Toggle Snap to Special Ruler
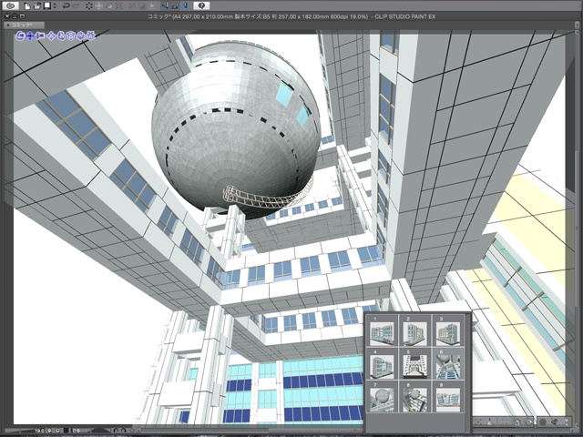Image resolution: width=583 pixels, height=437 pixels. (x=175, y=6)
